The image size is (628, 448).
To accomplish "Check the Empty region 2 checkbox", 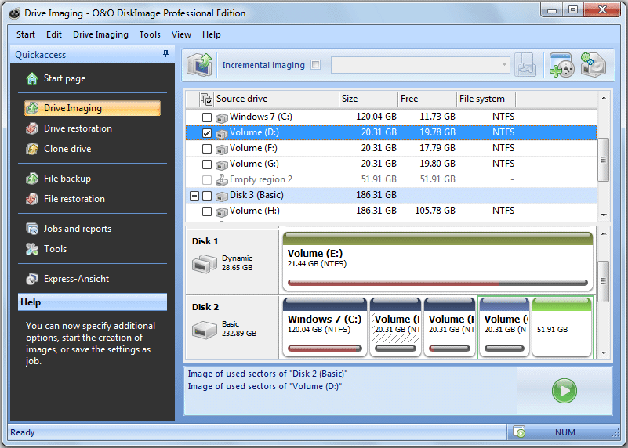I will point(207,180).
